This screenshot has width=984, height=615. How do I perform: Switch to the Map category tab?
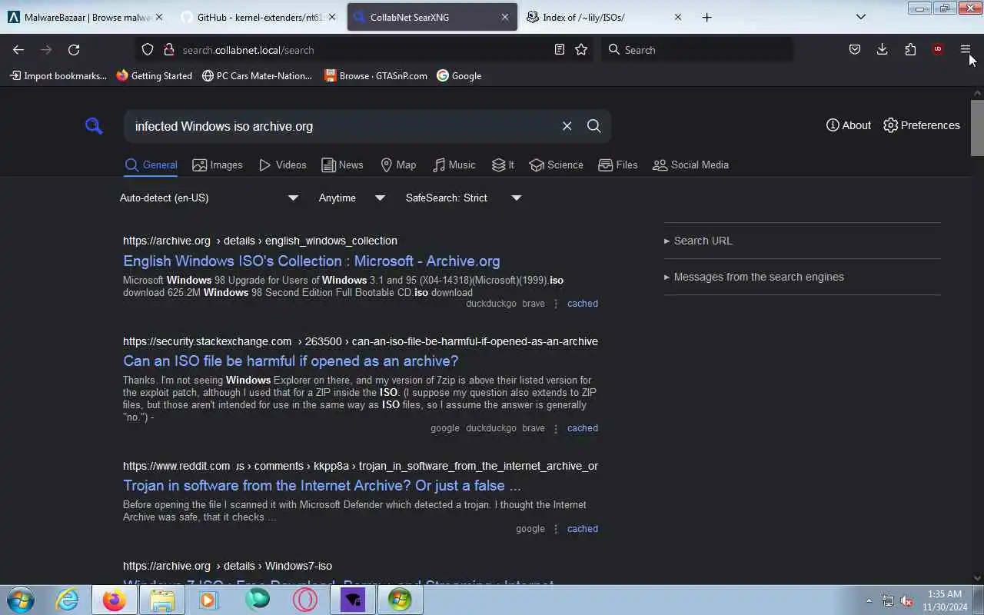click(398, 165)
